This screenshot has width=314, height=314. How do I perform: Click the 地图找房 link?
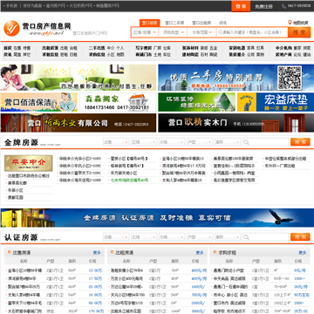(x=300, y=23)
